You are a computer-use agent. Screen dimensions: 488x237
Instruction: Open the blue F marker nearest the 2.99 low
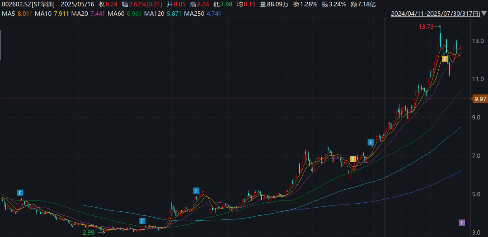[x=142, y=221]
